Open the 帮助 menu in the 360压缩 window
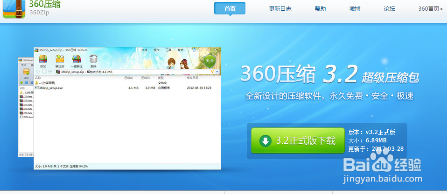The width and height of the screenshot is (447, 194). coord(181,50)
